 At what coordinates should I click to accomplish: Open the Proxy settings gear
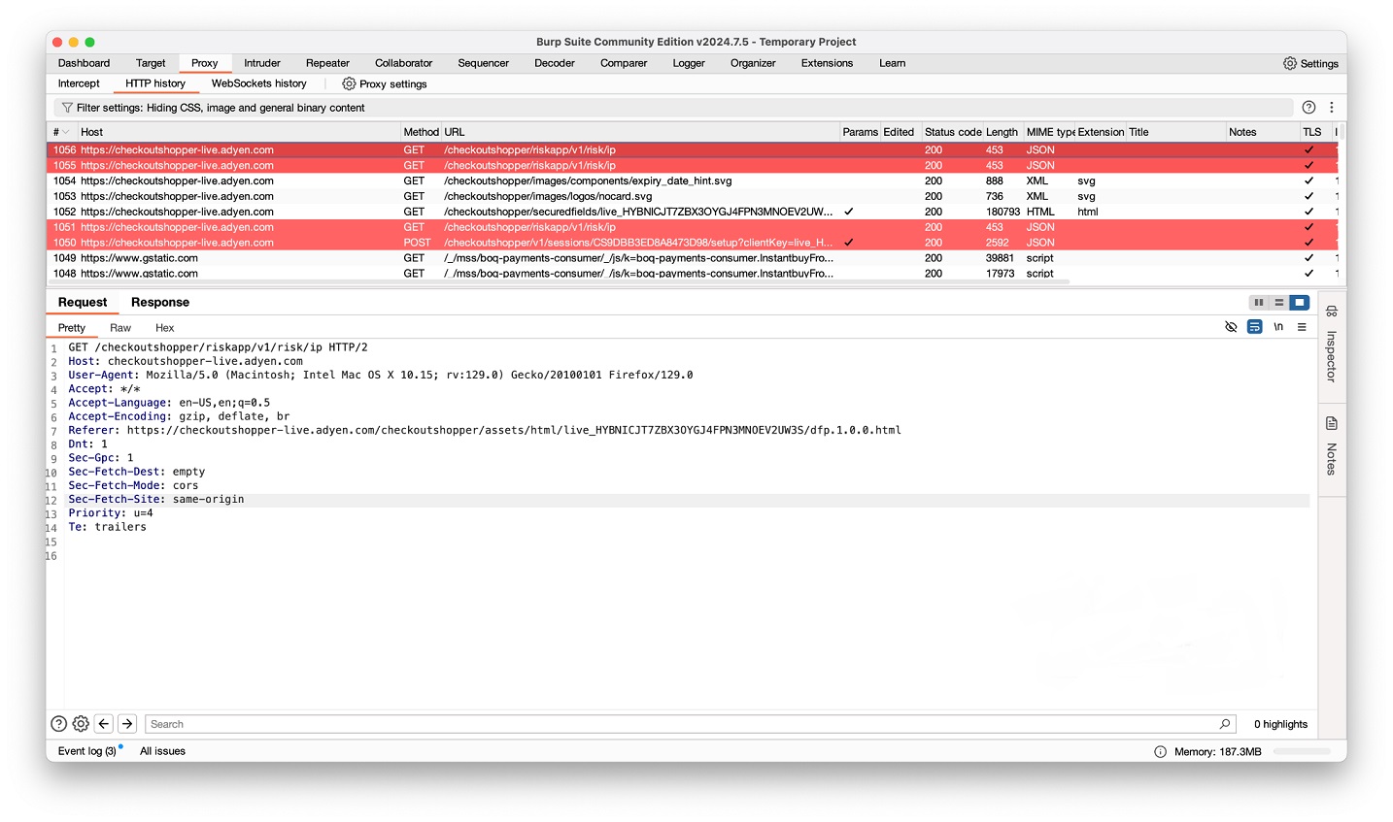pos(349,83)
